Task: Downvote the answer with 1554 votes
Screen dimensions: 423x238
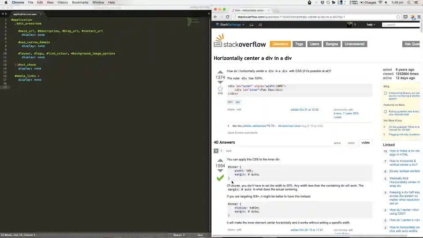Action: click(220, 171)
